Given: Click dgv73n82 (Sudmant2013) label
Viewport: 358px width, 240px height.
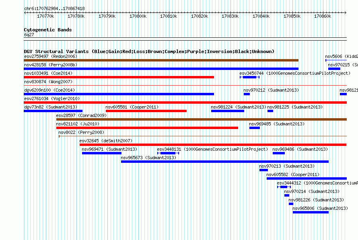Looking at the screenshot, I should [x=51, y=107].
